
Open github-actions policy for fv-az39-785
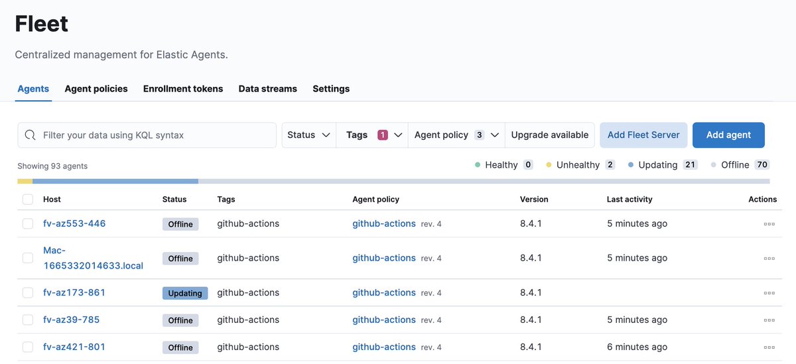[384, 320]
